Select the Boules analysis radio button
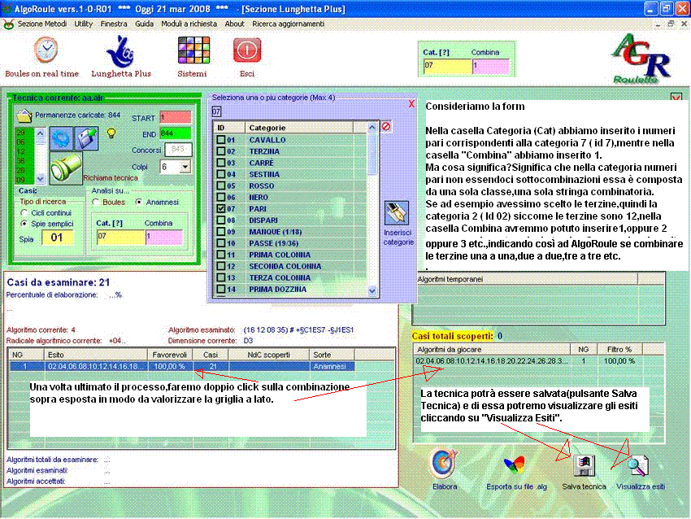Image resolution: width=691 pixels, height=519 pixels. tap(96, 202)
